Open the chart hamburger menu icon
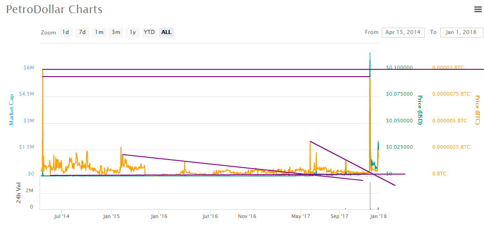This screenshot has width=484, height=228. tap(478, 10)
